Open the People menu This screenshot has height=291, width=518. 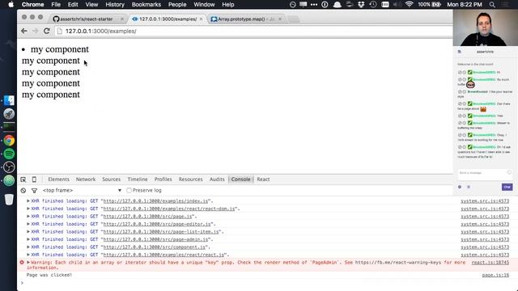pos(177,5)
